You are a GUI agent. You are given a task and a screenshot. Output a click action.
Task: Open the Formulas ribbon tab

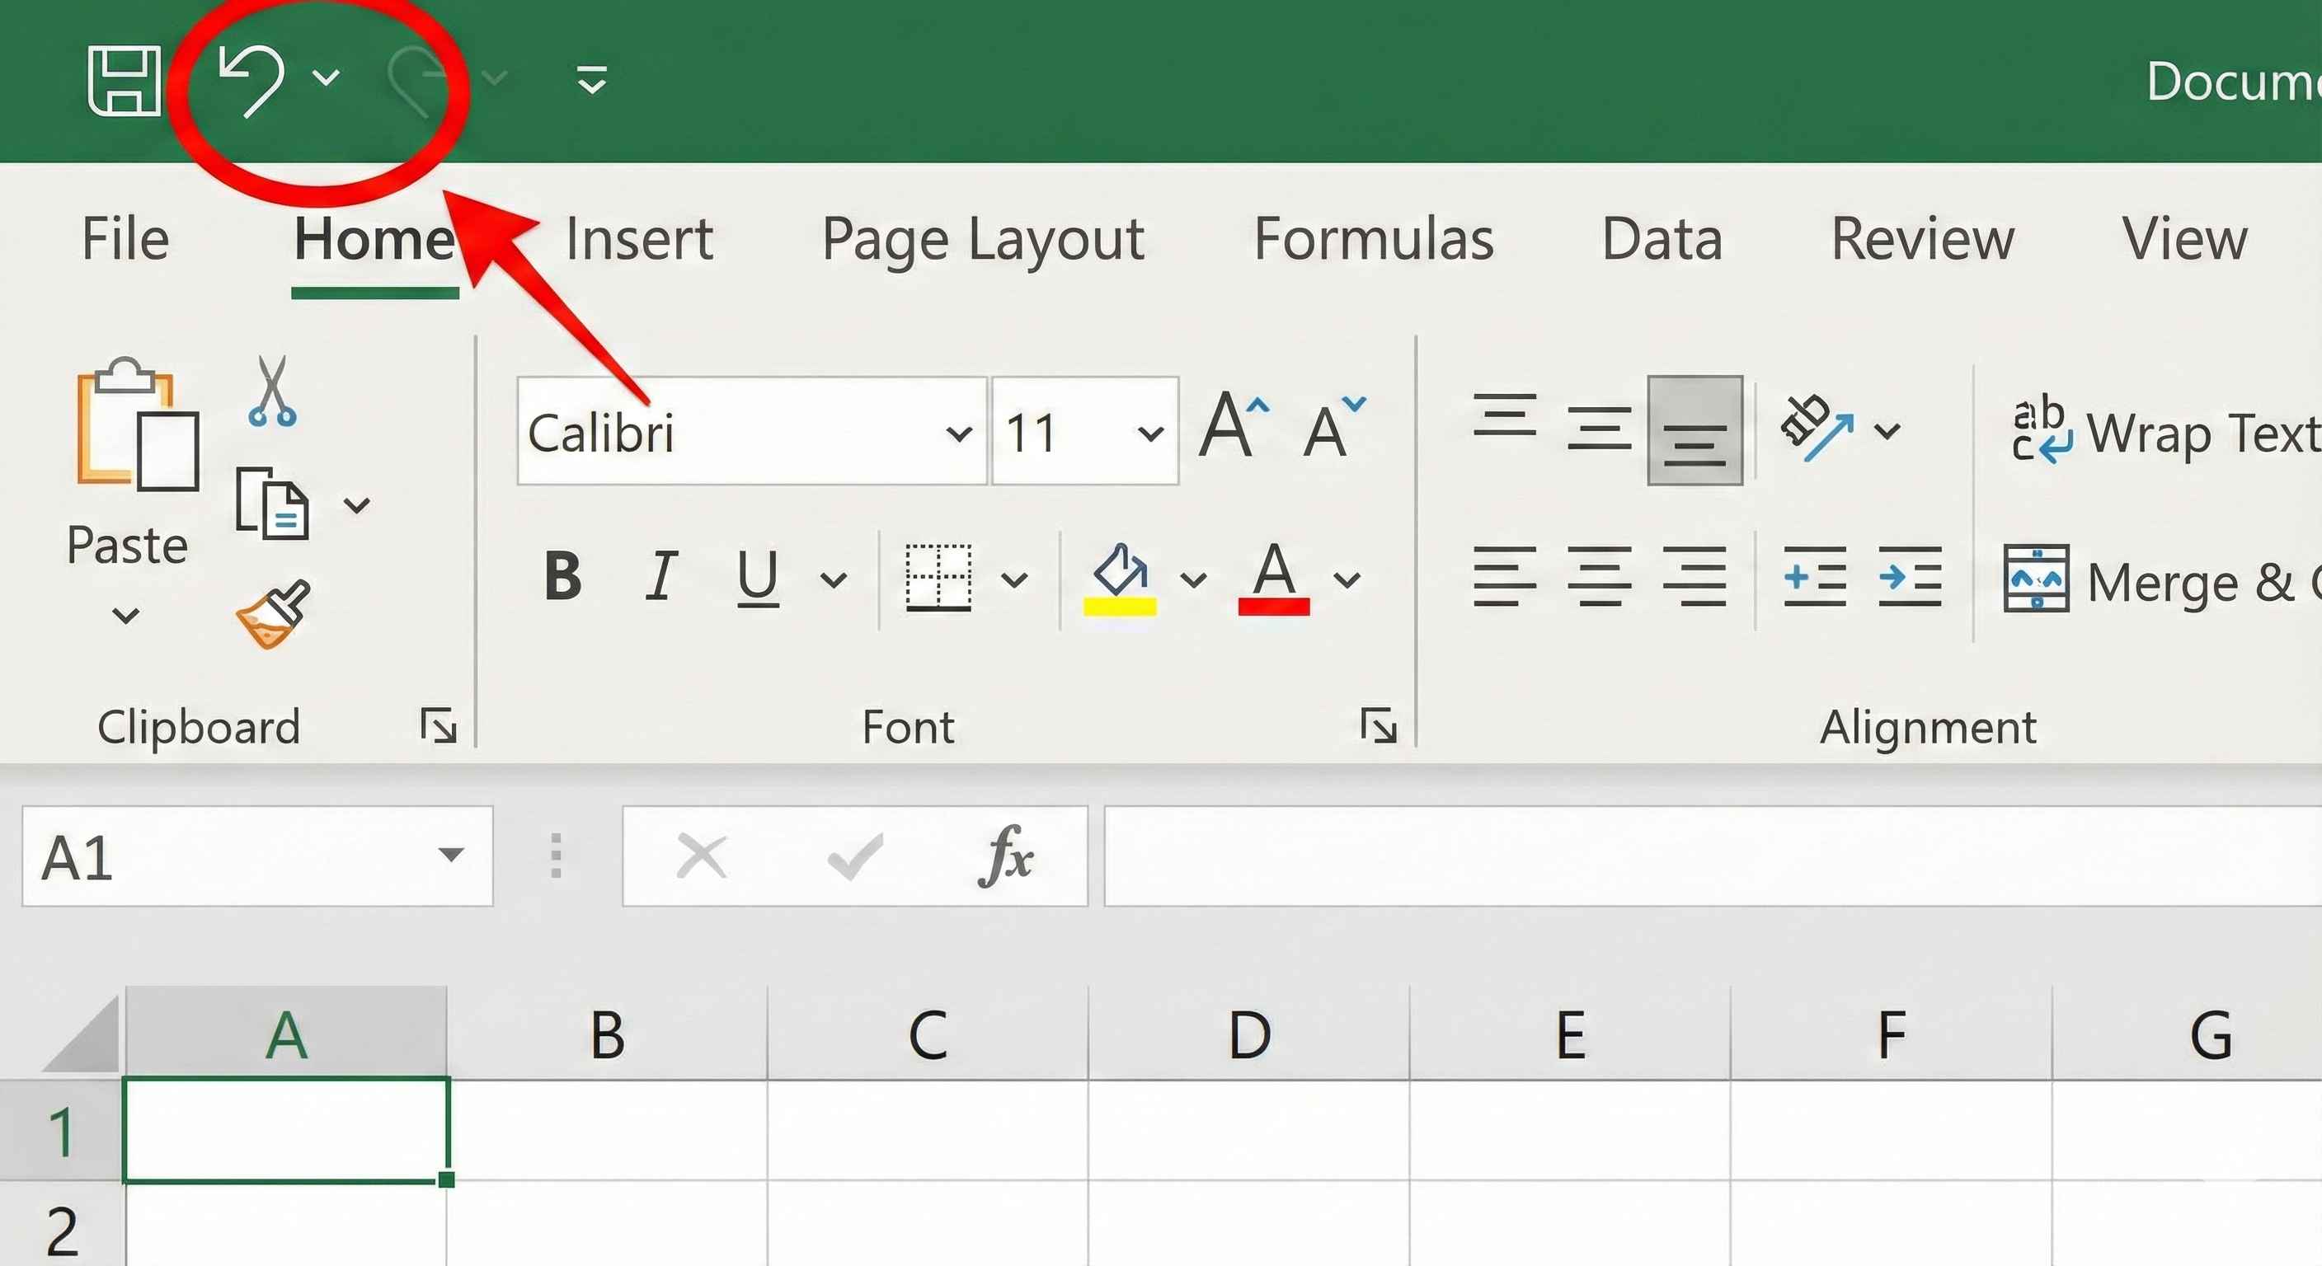pos(1373,240)
